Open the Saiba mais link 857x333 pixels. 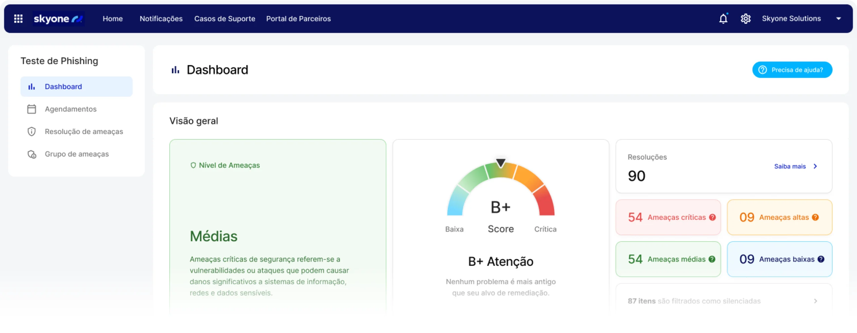790,166
